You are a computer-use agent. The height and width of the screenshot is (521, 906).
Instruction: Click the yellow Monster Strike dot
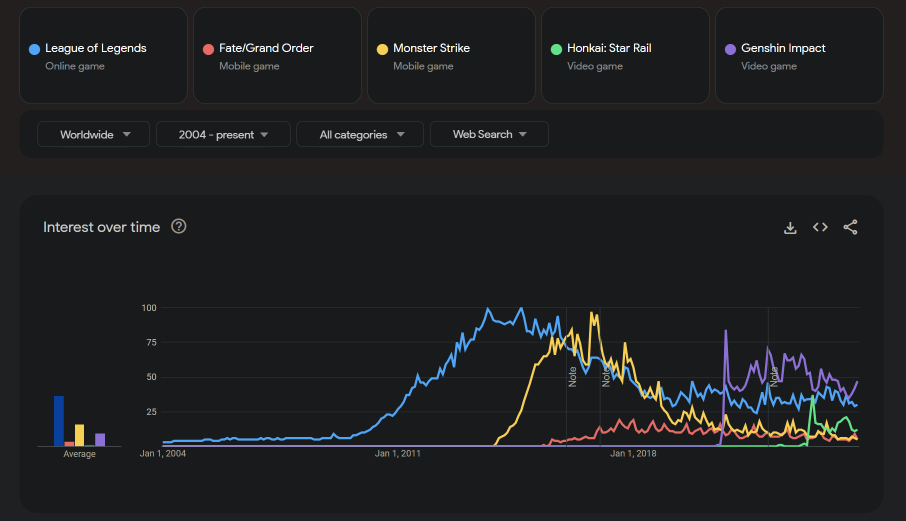click(382, 49)
